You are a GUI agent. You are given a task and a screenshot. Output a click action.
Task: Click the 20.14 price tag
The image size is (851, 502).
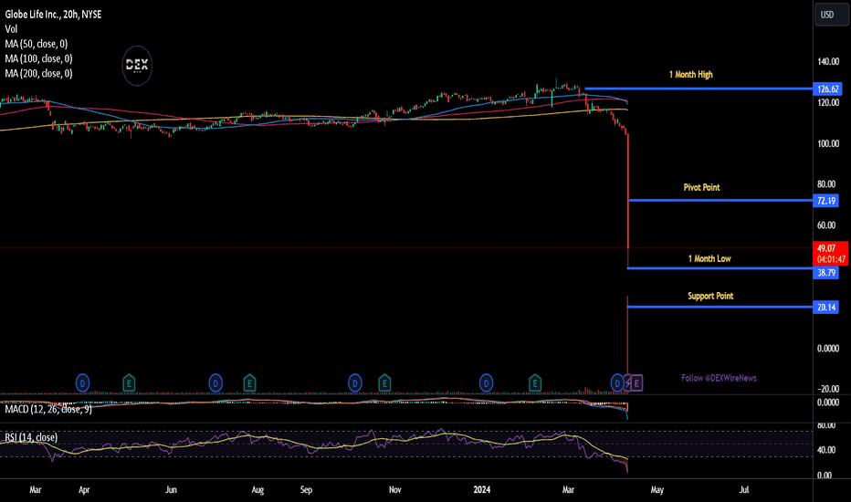pos(826,308)
